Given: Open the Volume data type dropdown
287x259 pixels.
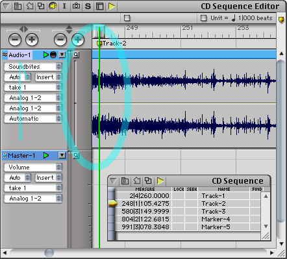Looking at the screenshot, I should tap(33, 167).
